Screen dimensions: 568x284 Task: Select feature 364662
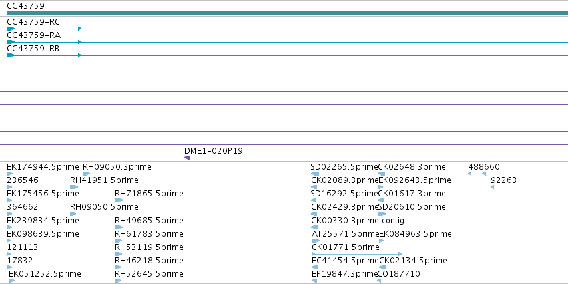23,207
